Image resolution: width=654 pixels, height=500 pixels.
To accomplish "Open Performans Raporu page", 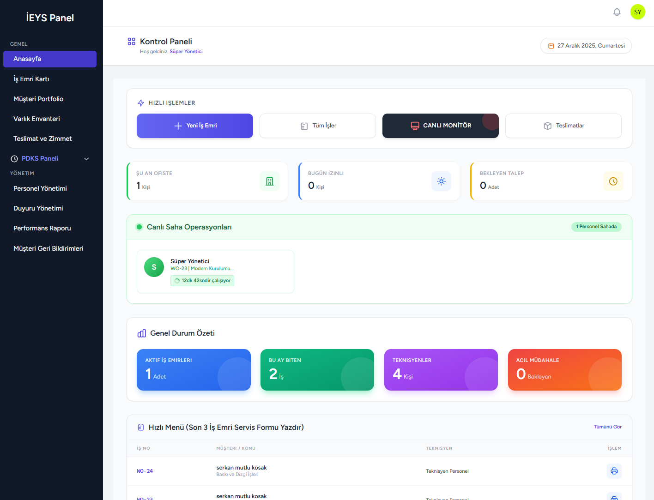I will click(x=42, y=228).
